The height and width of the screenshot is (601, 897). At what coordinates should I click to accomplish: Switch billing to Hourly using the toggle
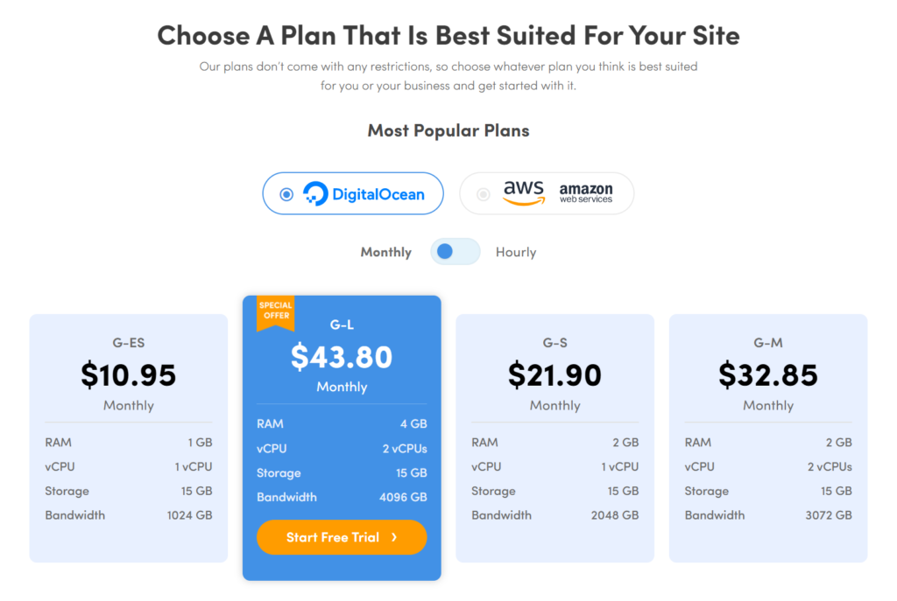455,251
